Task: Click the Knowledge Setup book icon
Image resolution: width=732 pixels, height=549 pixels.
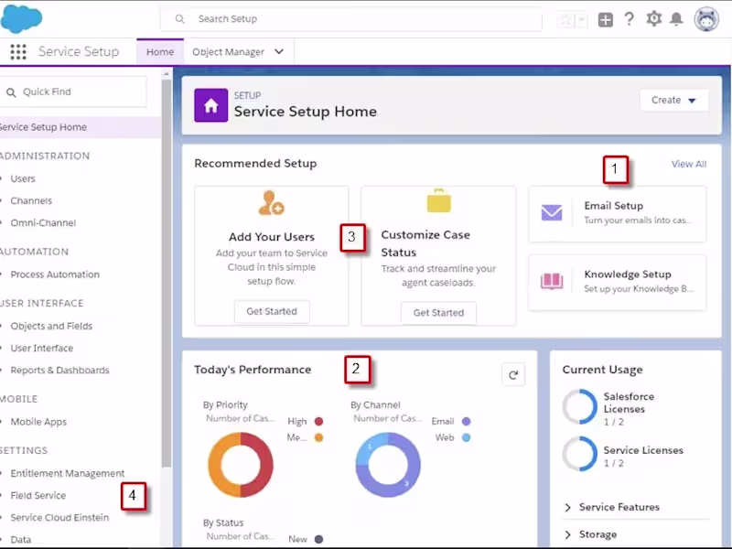Action: coord(552,281)
